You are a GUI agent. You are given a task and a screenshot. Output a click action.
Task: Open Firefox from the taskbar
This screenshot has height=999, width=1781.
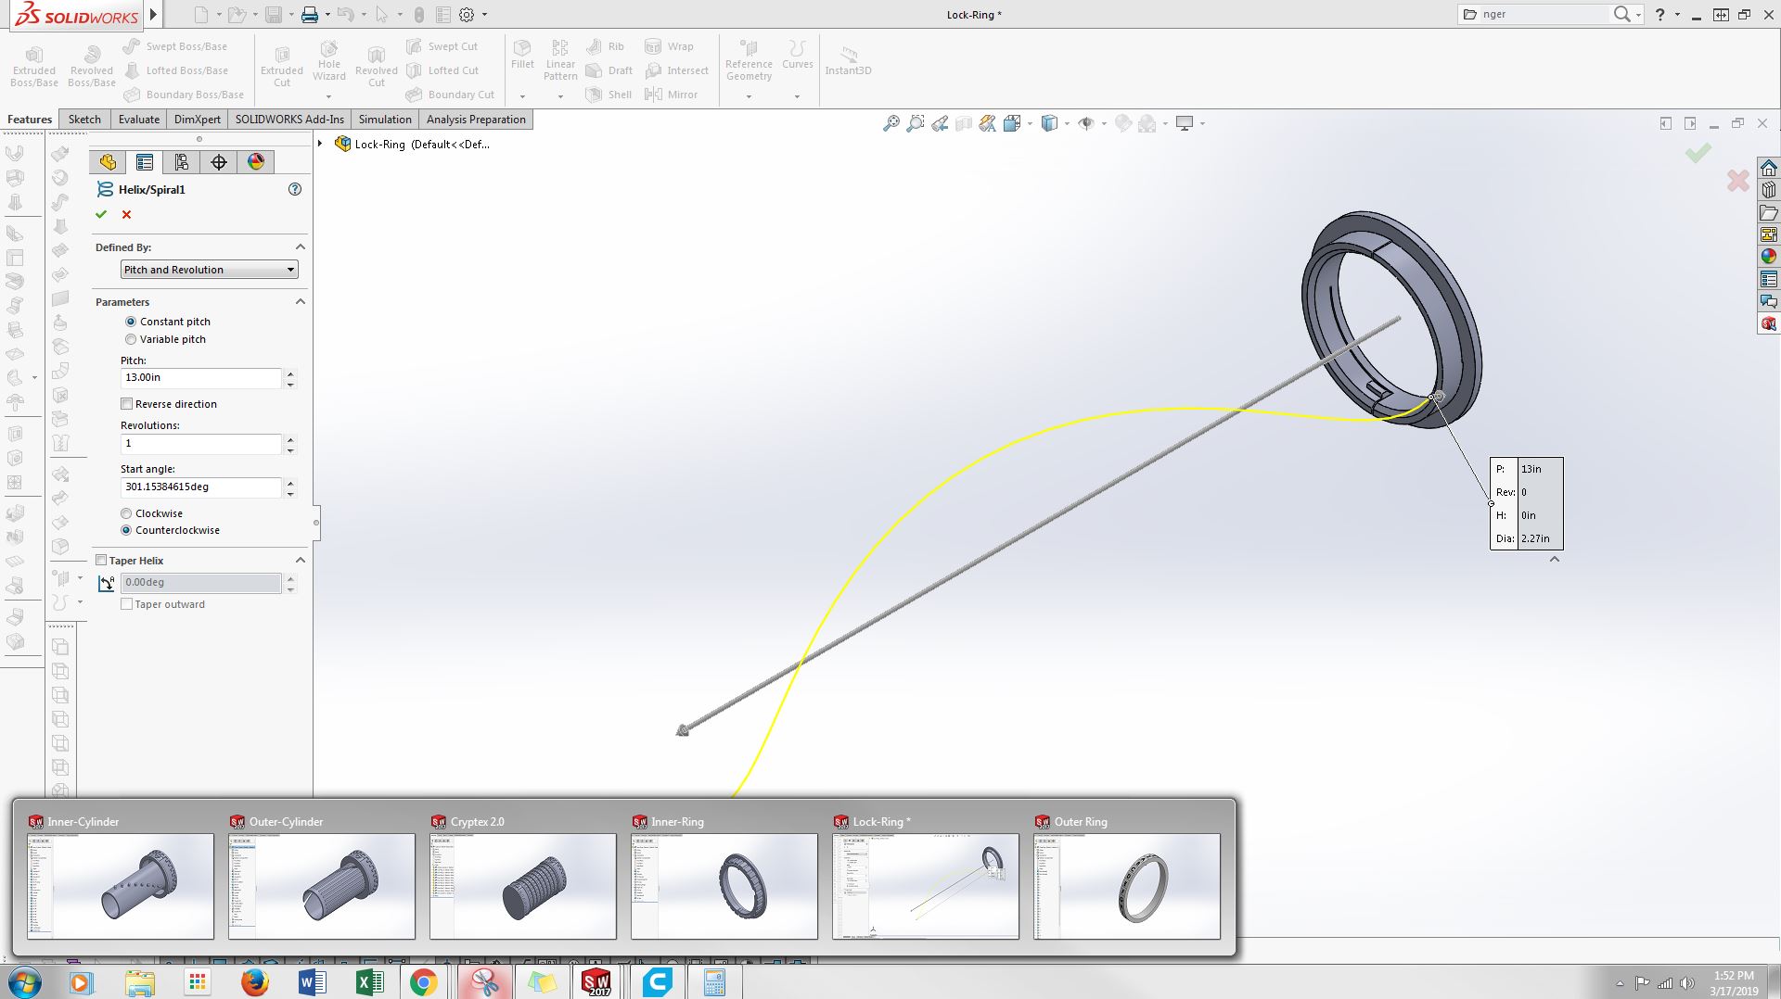pos(254,982)
